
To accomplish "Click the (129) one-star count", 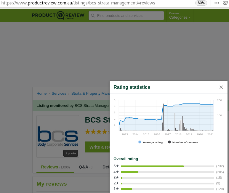I will [x=220, y=189].
